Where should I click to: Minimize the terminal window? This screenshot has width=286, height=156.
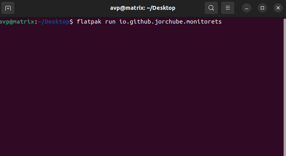pyautogui.click(x=247, y=8)
